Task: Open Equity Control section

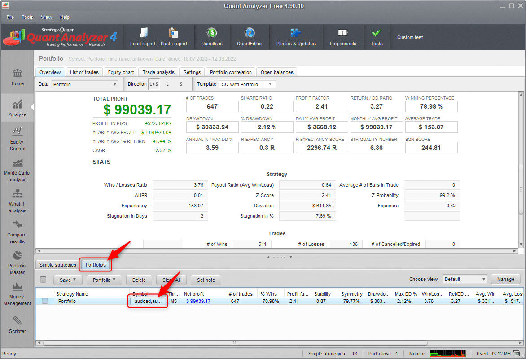Action: 18,139
